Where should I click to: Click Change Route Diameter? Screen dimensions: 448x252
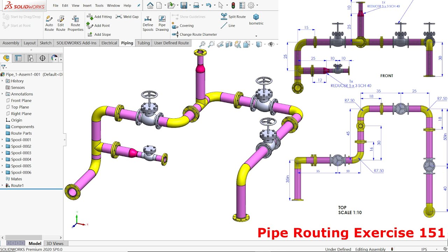click(x=195, y=34)
